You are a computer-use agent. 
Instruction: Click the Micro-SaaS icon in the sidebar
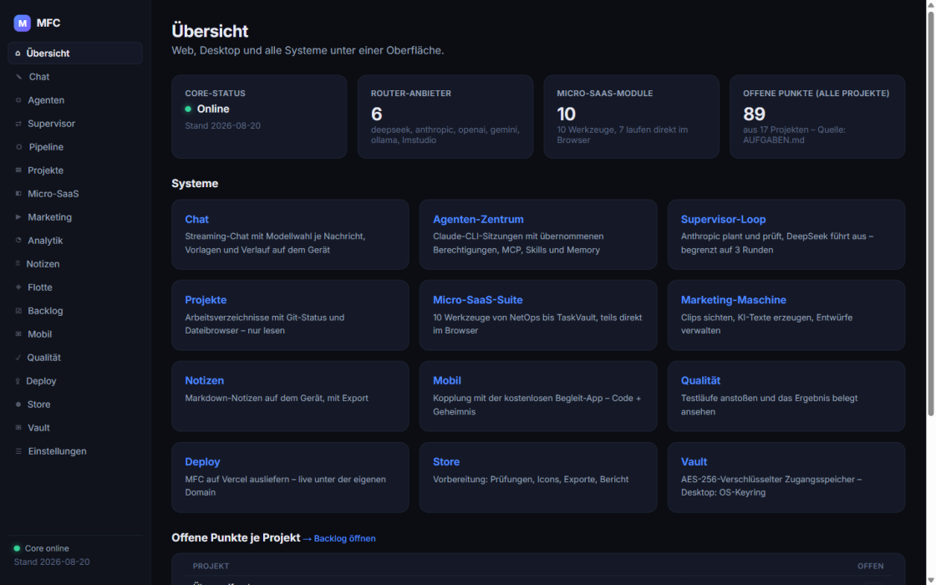pyautogui.click(x=18, y=193)
